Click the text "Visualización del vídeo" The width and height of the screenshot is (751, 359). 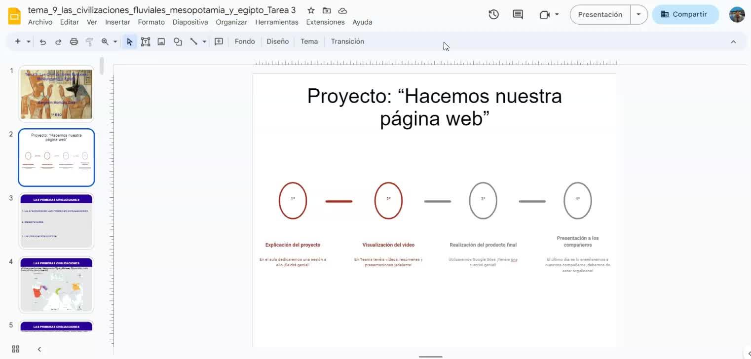tap(388, 245)
